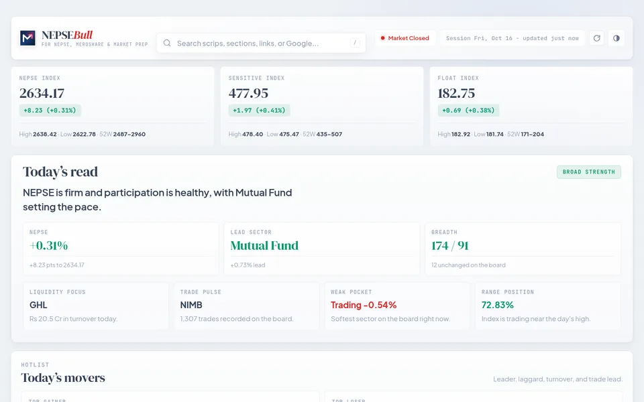Click the Sensitive index value 477.95
Image resolution: width=644 pixels, height=402 pixels.
(x=248, y=94)
